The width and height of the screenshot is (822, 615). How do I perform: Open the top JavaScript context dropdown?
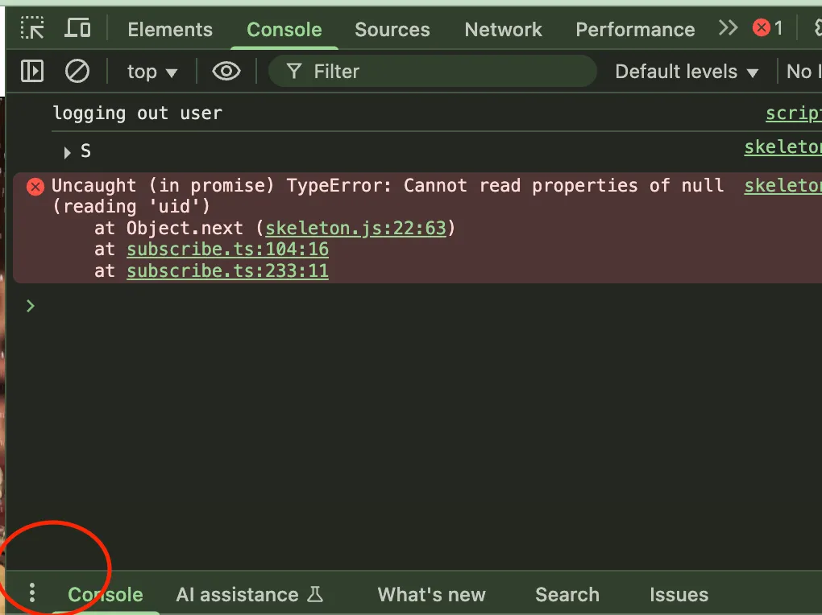pos(152,72)
